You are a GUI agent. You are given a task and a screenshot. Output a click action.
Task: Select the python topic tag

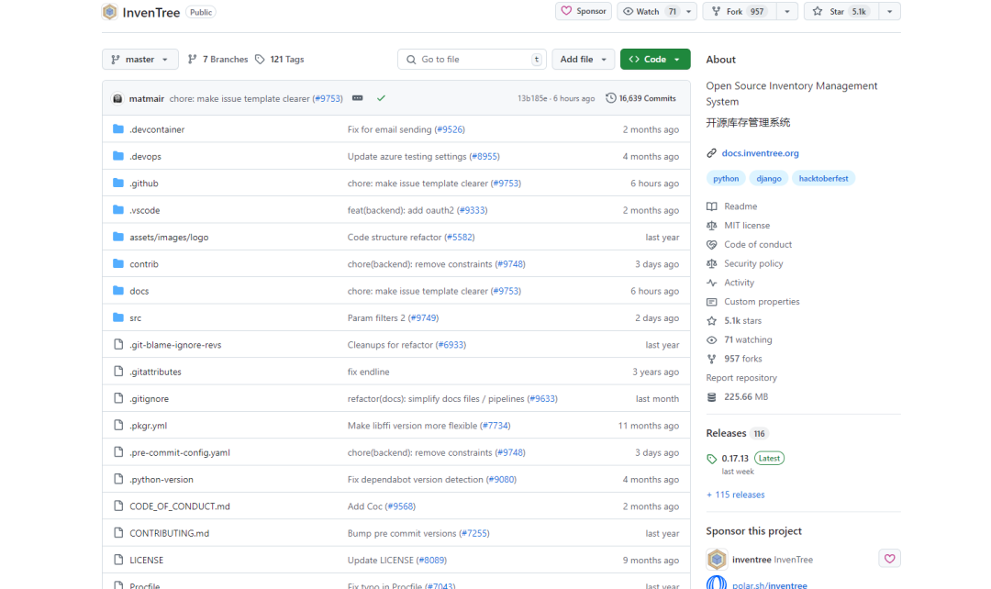726,178
